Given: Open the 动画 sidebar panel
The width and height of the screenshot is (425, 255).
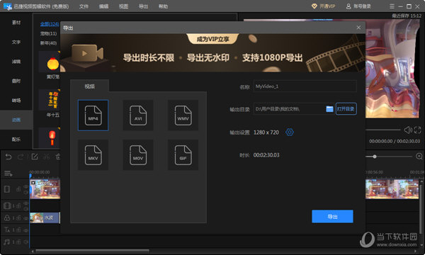Looking at the screenshot, I should [x=16, y=120].
